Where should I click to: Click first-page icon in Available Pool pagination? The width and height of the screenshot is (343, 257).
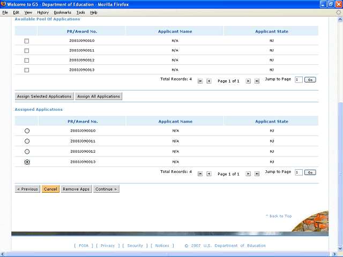(200, 81)
